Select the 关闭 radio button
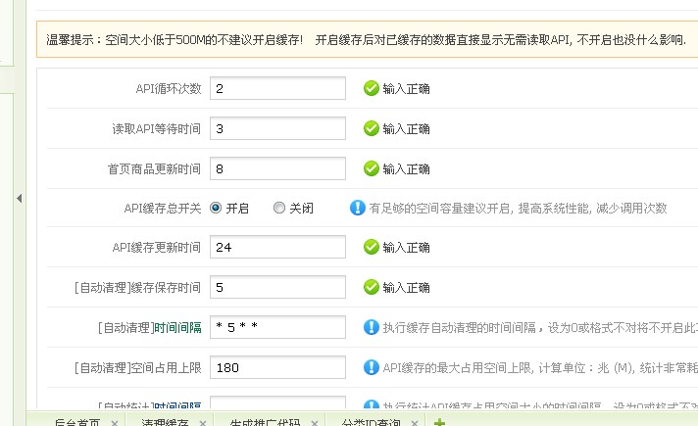Screen dimensions: 698x426 [279, 208]
